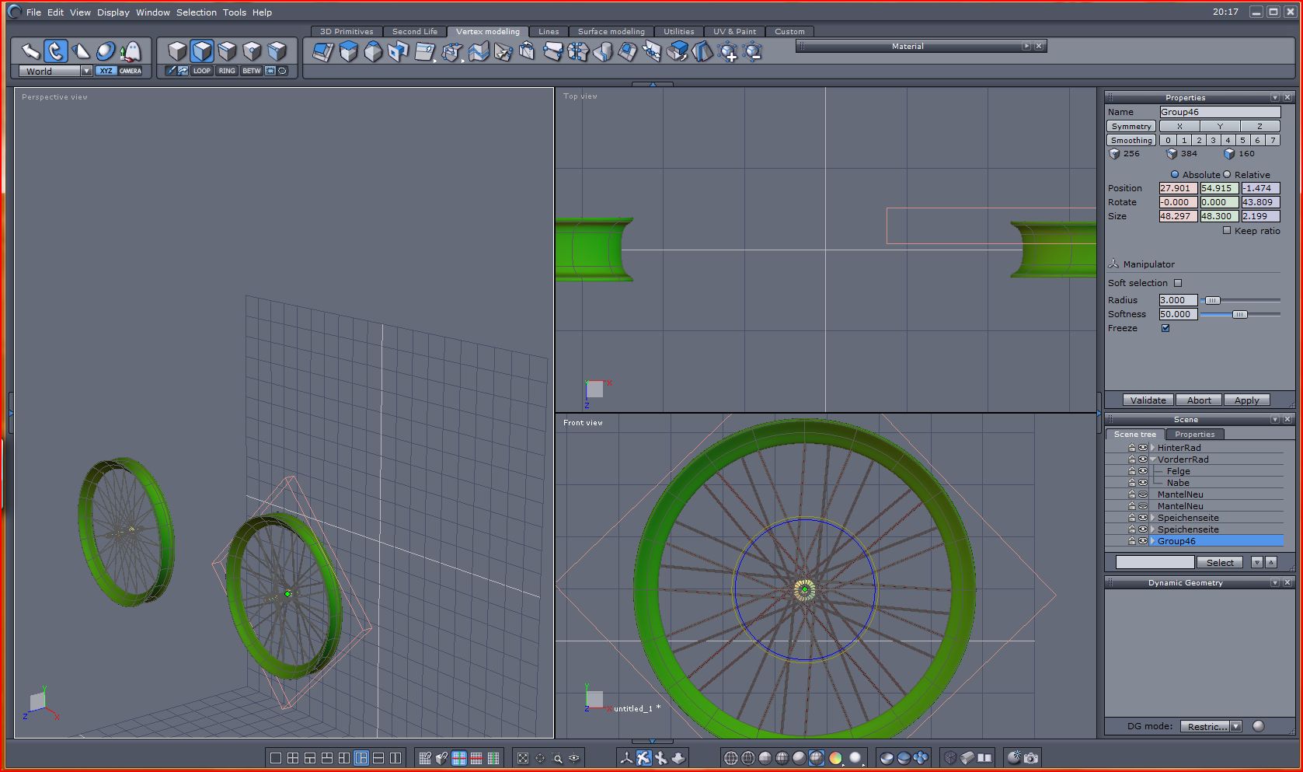Click the four-view layout icon

coord(293,757)
